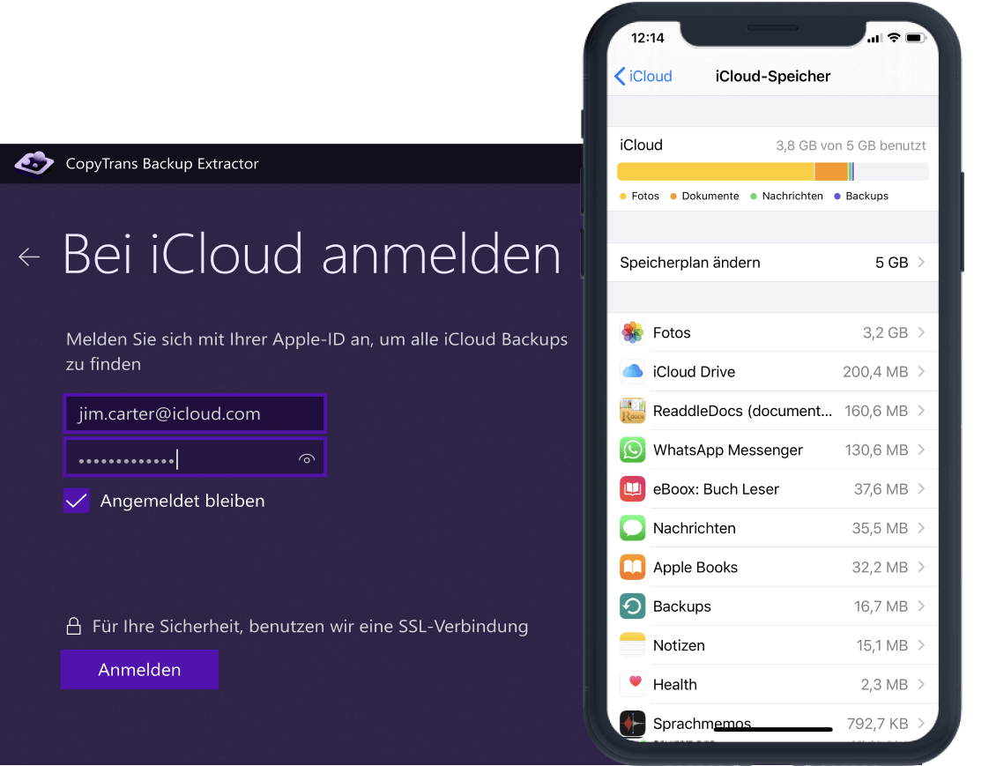
Task: Tap the Sprachmemos app icon
Action: point(632,723)
